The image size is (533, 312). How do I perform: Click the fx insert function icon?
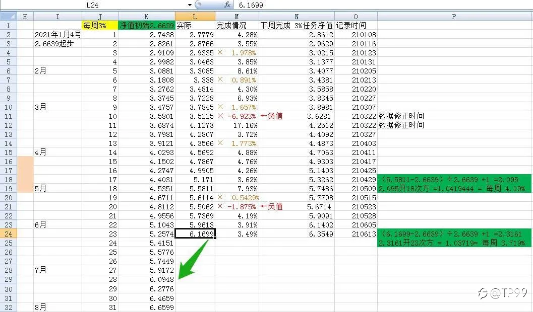[227, 5]
